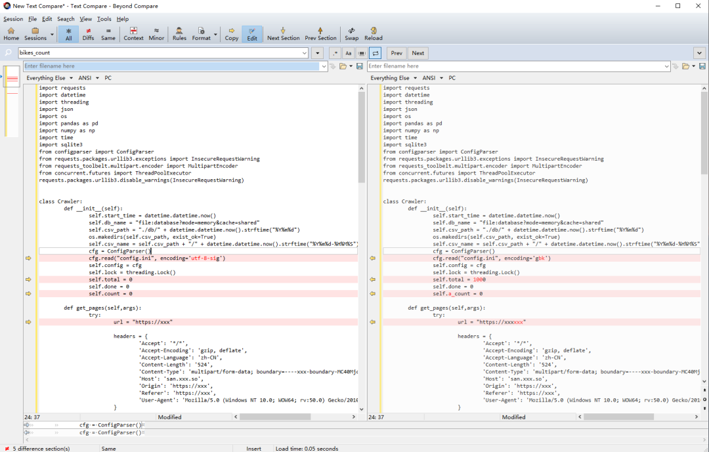709x452 pixels.
Task: Toggle Edit mode
Action: tap(252, 34)
